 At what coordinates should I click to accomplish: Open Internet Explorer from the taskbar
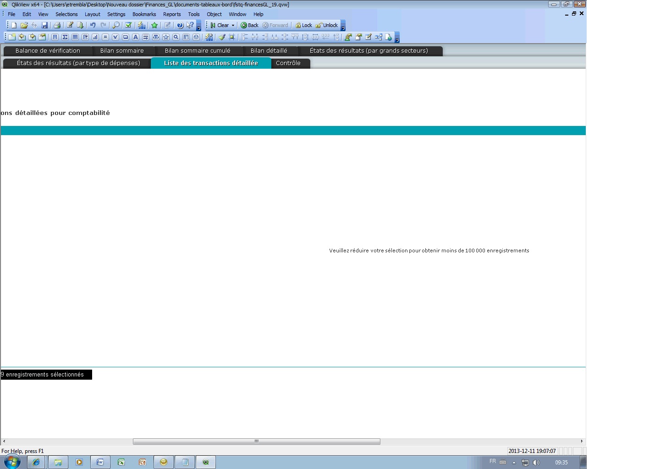click(36, 462)
